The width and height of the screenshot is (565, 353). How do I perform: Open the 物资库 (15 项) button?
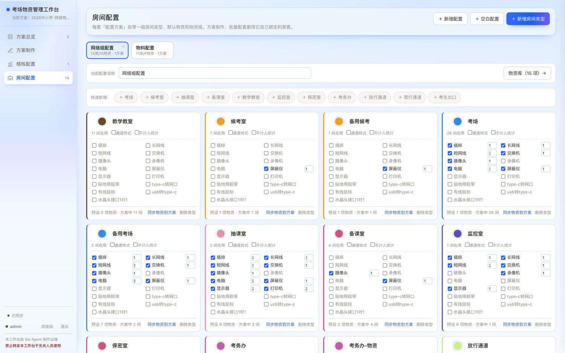527,73
